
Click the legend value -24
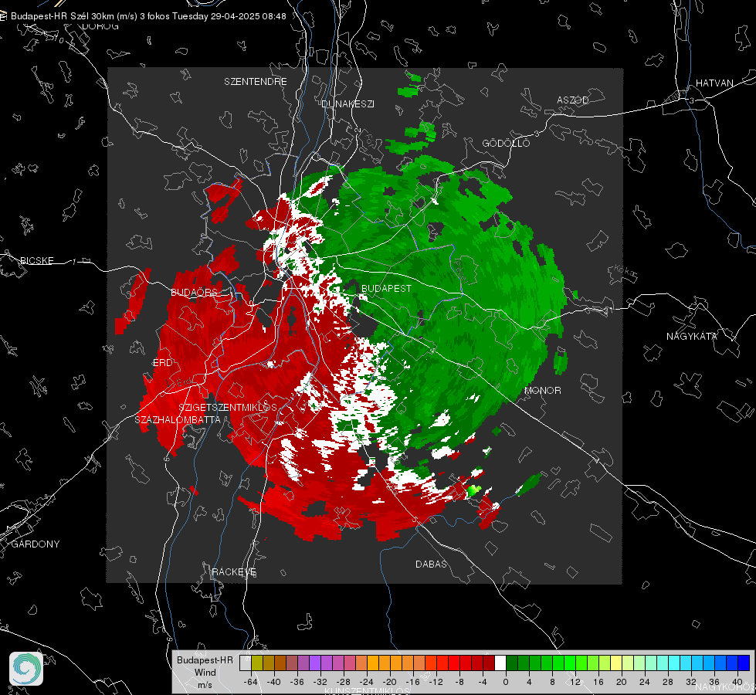pos(367,682)
